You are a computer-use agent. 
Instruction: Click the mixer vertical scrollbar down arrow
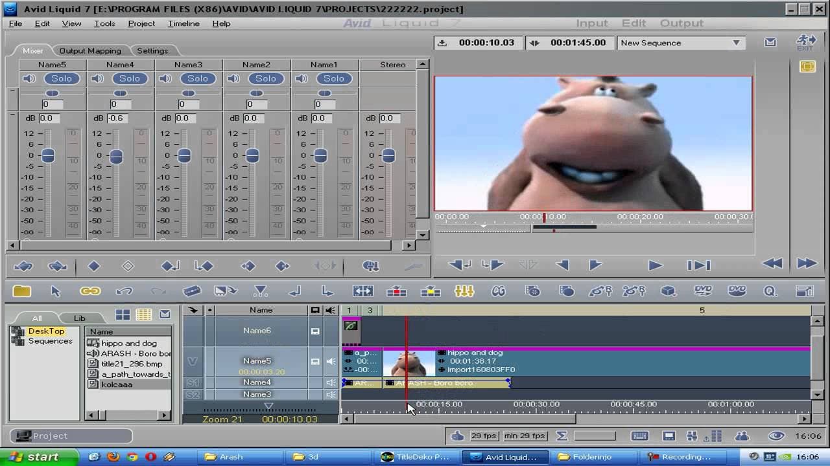(423, 235)
